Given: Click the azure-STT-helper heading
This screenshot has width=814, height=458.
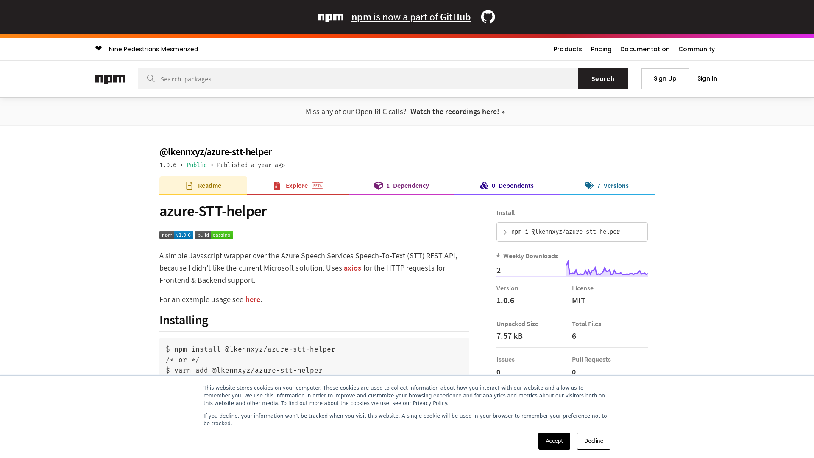Looking at the screenshot, I should (213, 211).
